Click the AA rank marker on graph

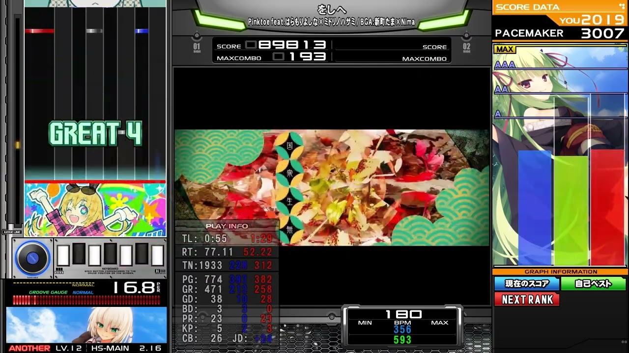pos(501,89)
